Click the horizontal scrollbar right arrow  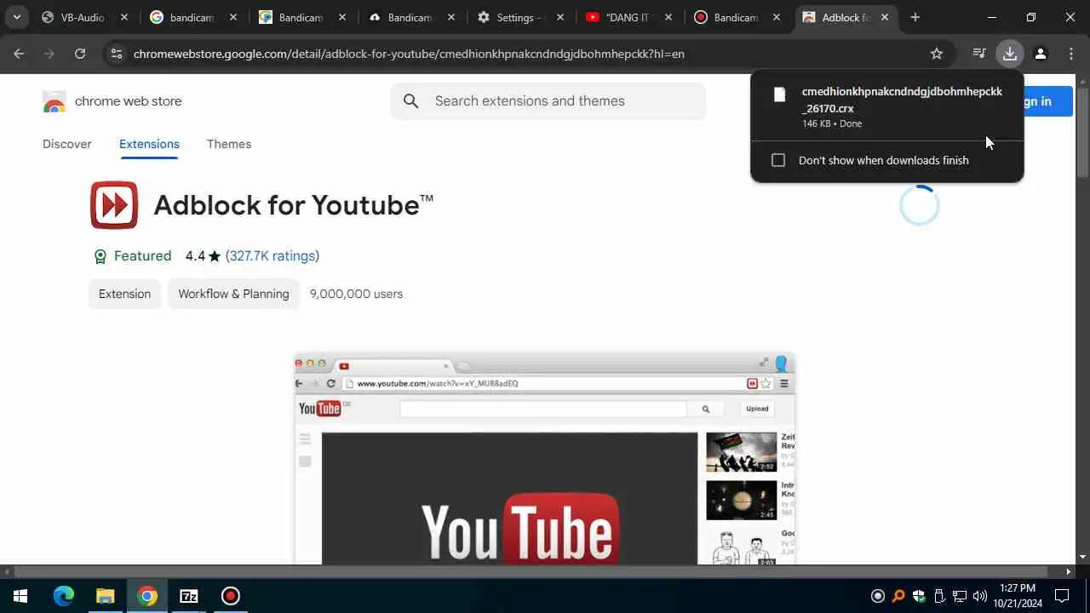[1069, 571]
